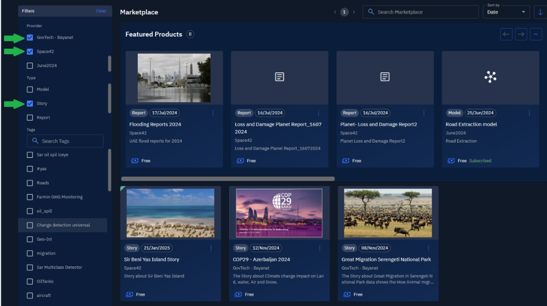
Task: Open three-dot menu on Flooding Reports 2024
Action: (213, 113)
